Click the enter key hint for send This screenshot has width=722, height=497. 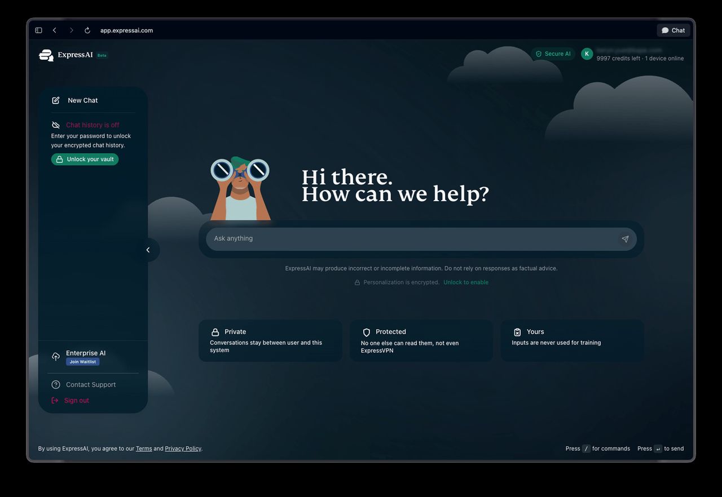coord(658,449)
